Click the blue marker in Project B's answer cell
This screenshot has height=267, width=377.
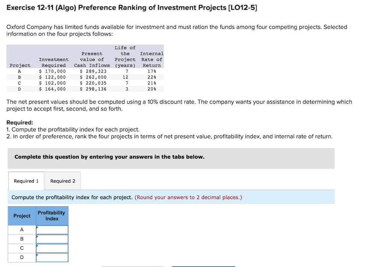(x=37, y=237)
